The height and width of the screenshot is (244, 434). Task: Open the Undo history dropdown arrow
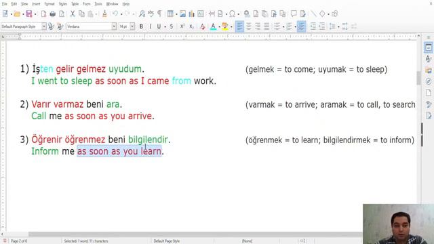click(x=121, y=14)
